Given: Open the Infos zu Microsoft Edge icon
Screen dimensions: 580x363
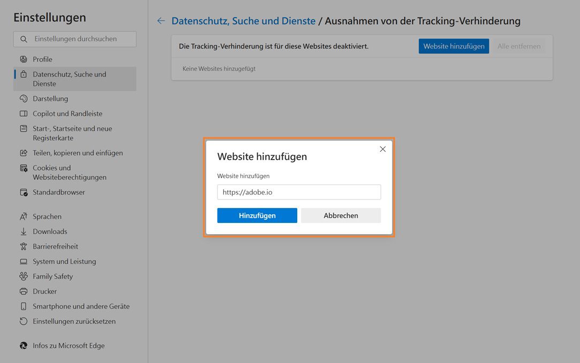Looking at the screenshot, I should tap(22, 345).
